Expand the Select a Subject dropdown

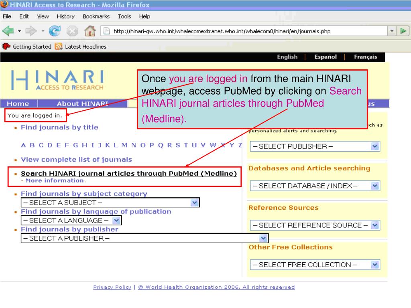(110, 203)
